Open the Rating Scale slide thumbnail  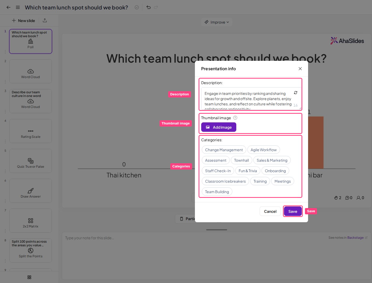point(31,131)
